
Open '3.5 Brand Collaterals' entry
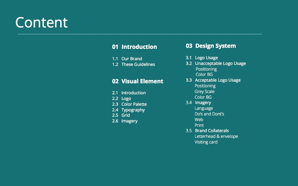[207, 131]
